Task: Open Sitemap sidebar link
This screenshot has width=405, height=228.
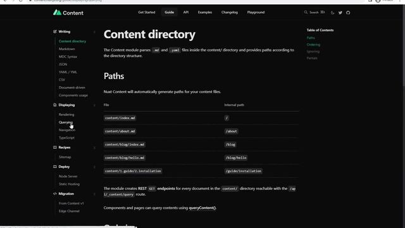Action: tap(65, 157)
